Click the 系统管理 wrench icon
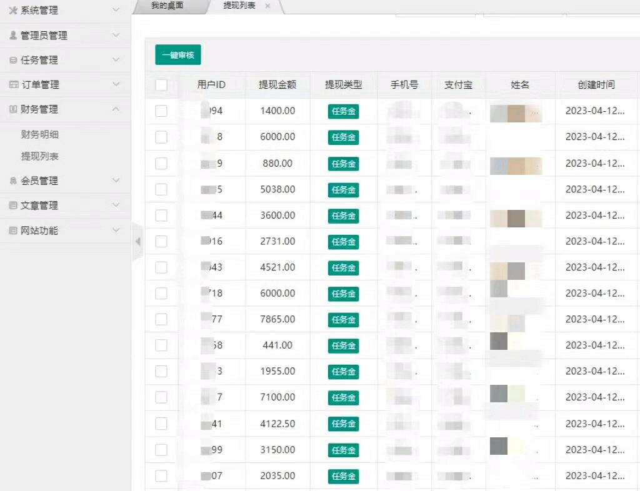The width and height of the screenshot is (640, 491). point(12,11)
